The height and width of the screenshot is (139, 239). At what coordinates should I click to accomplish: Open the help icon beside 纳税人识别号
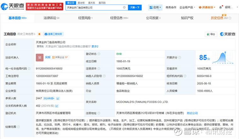coord(104,76)
